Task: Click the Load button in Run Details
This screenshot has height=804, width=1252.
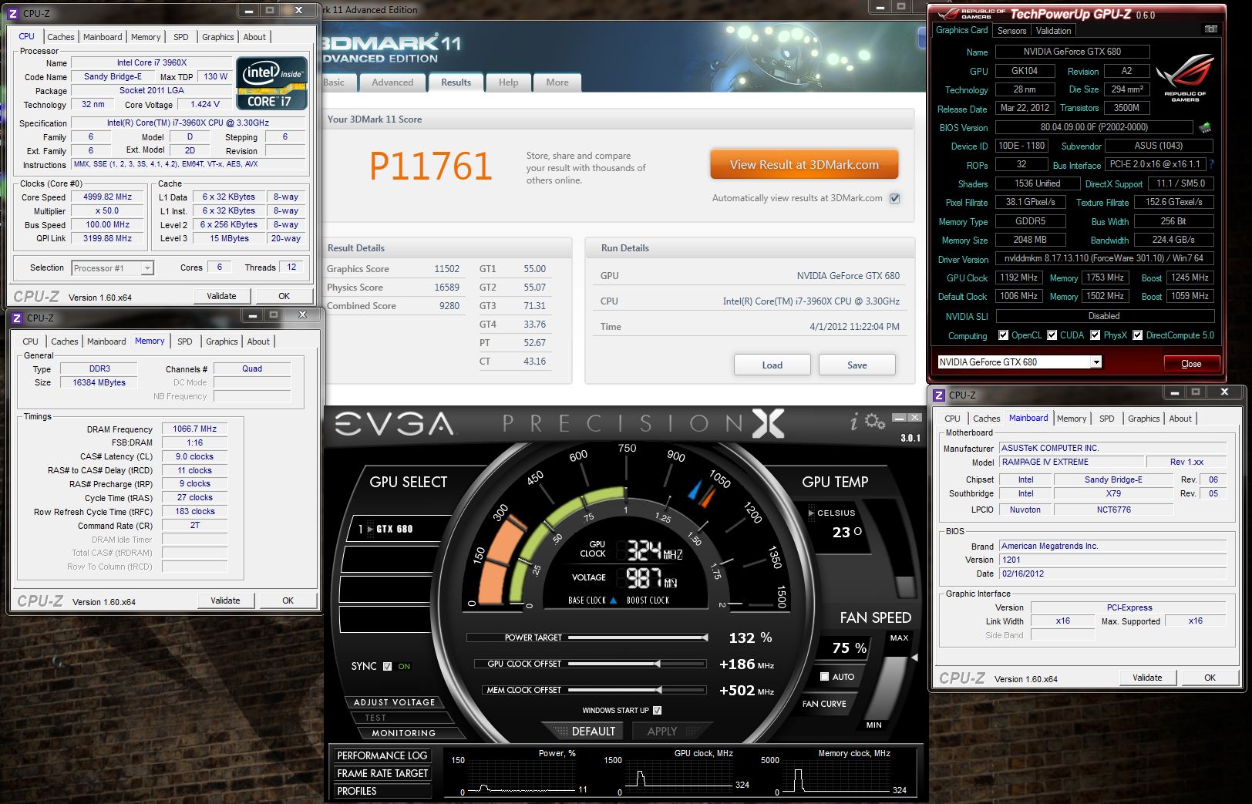Action: coord(772,365)
